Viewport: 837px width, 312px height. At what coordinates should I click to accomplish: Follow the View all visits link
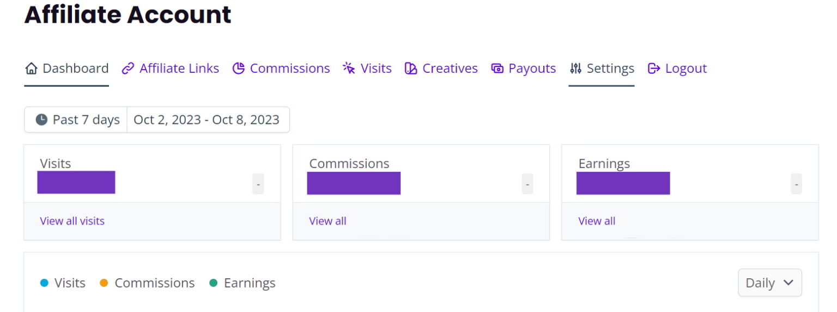coord(72,221)
